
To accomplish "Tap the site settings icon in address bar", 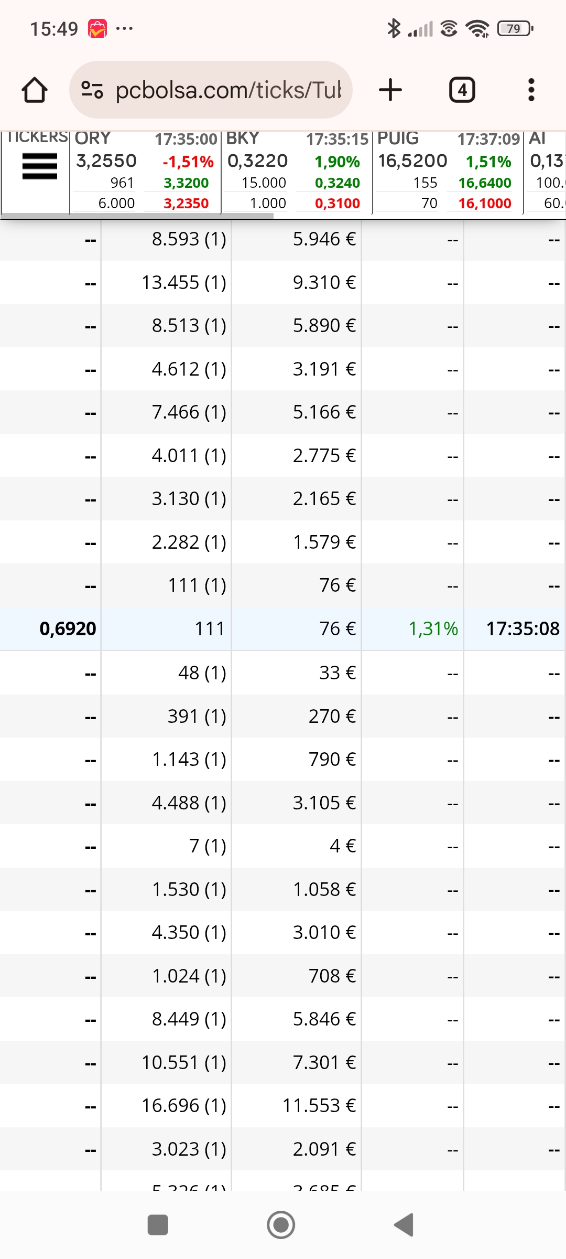I will (92, 90).
